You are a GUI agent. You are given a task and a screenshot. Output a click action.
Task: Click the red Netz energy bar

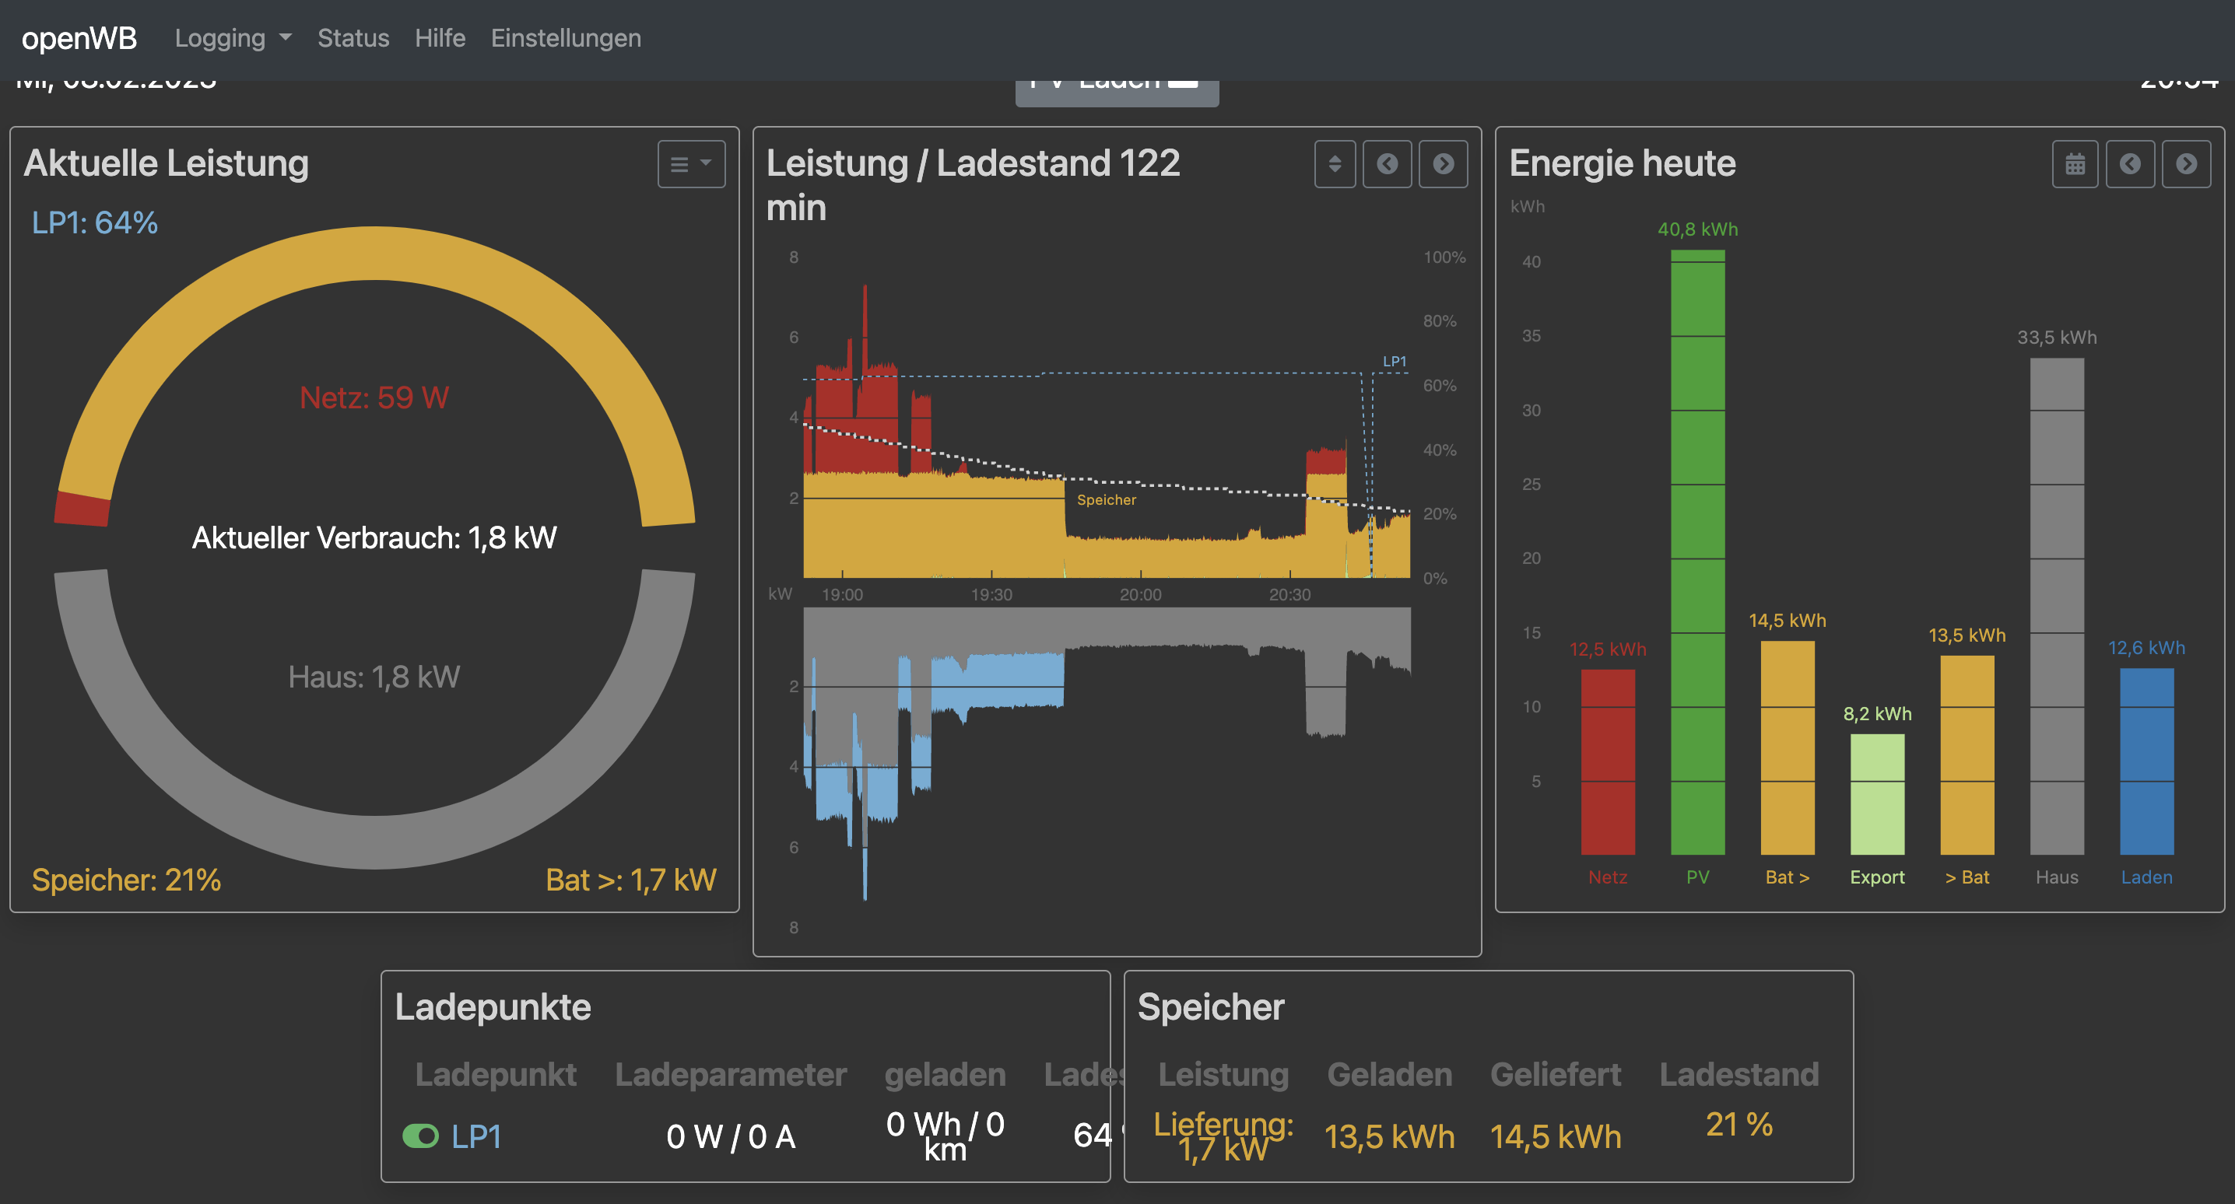click(x=1608, y=761)
